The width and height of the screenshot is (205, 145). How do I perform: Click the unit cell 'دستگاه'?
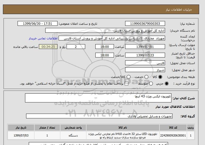point(73,135)
